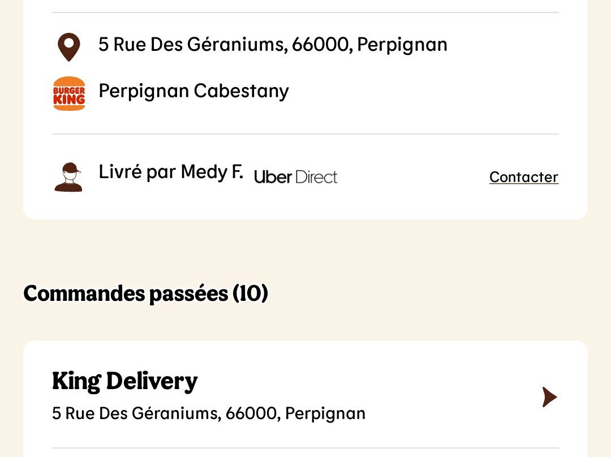This screenshot has width=611, height=457.
Task: Select the Perpignan Cabestany restaurant name
Action: (193, 92)
